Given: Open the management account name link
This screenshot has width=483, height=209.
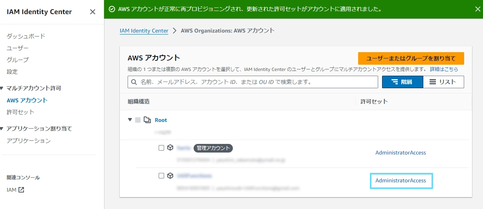Looking at the screenshot, I should pyautogui.click(x=184, y=148).
